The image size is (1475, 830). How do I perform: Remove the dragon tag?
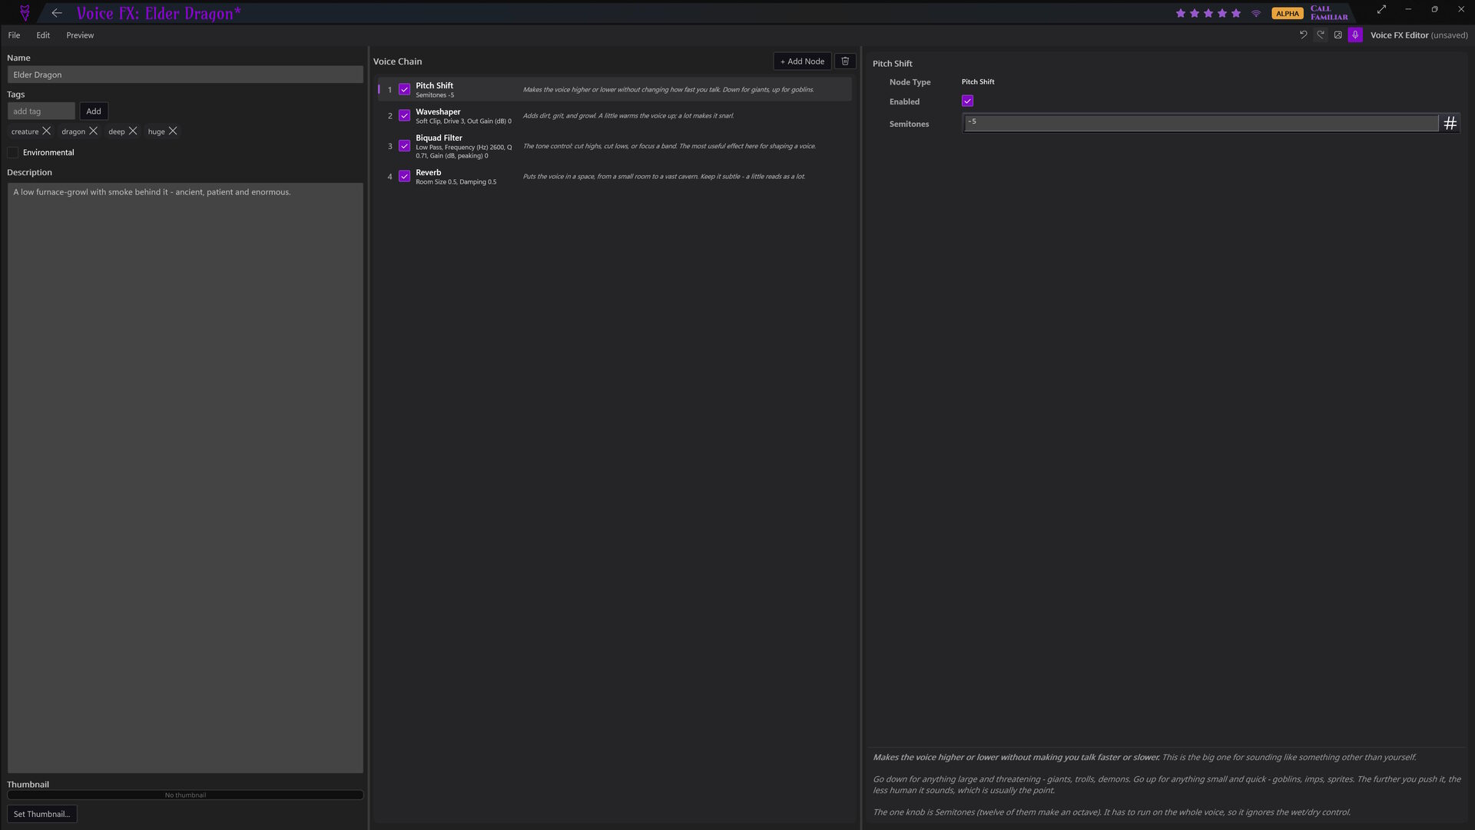click(94, 131)
